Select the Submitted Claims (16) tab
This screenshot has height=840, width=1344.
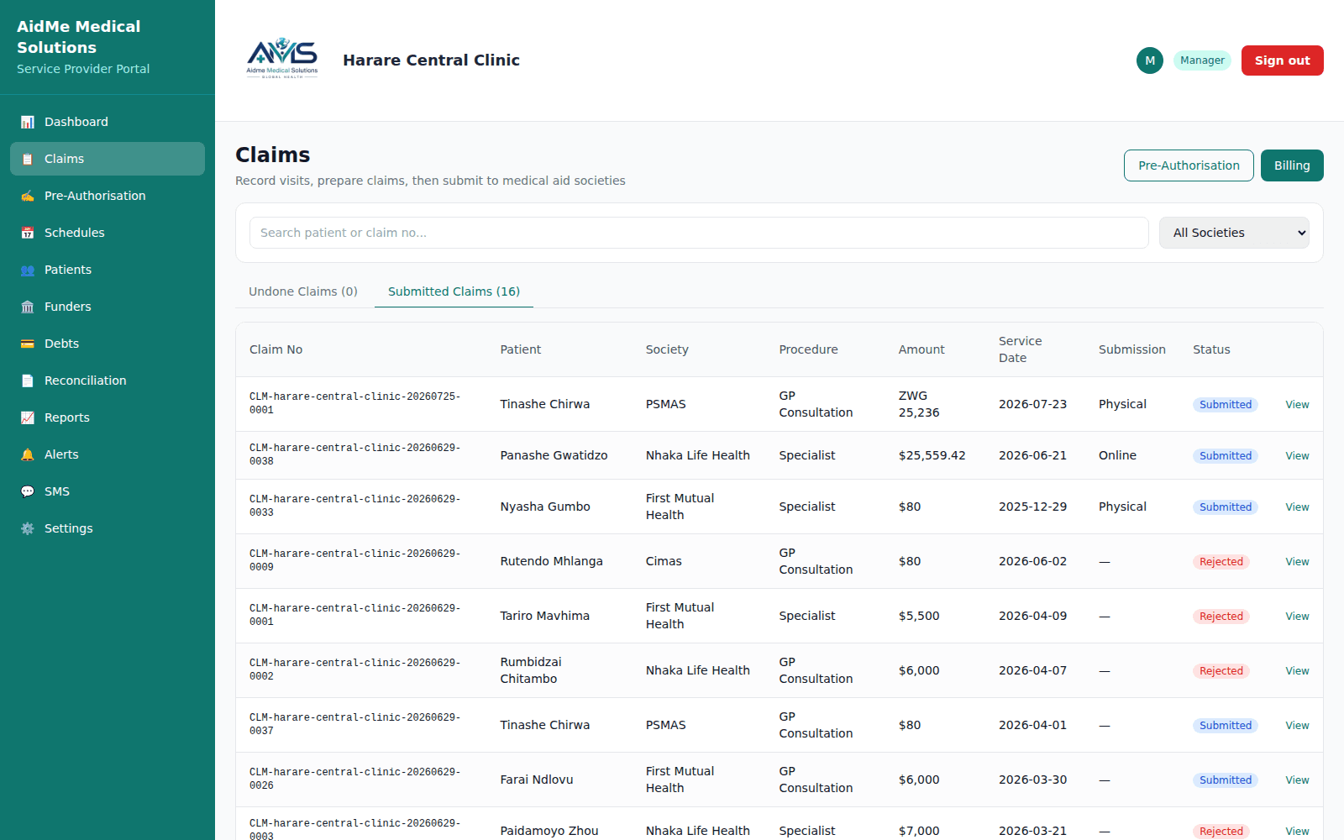[454, 291]
